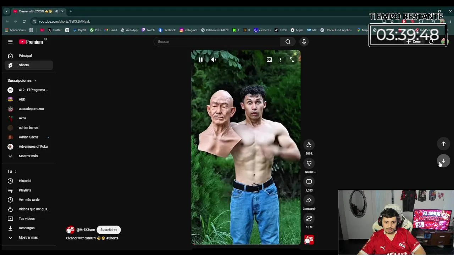454x255 pixels.
Task: Open the Web App bookmark
Action: pyautogui.click(x=129, y=30)
